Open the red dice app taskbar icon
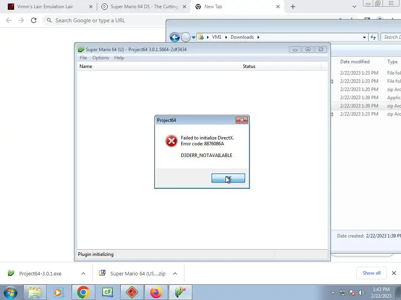 [132, 292]
